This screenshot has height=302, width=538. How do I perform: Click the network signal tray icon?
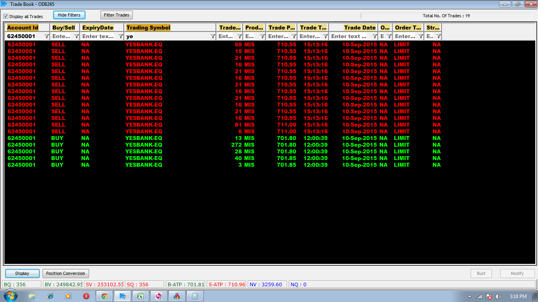(479, 296)
